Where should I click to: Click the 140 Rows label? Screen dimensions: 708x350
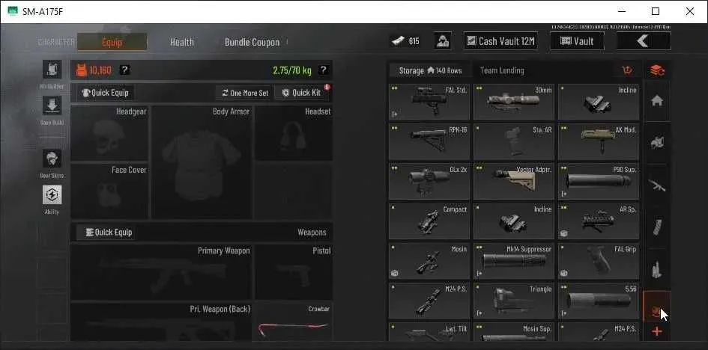tap(449, 71)
